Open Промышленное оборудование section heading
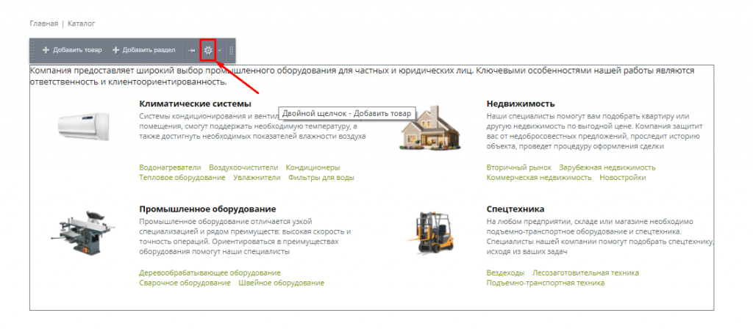 (207, 209)
